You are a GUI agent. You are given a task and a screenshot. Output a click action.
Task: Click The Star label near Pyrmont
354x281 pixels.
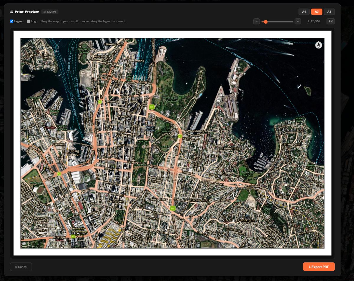[x=50, y=128]
